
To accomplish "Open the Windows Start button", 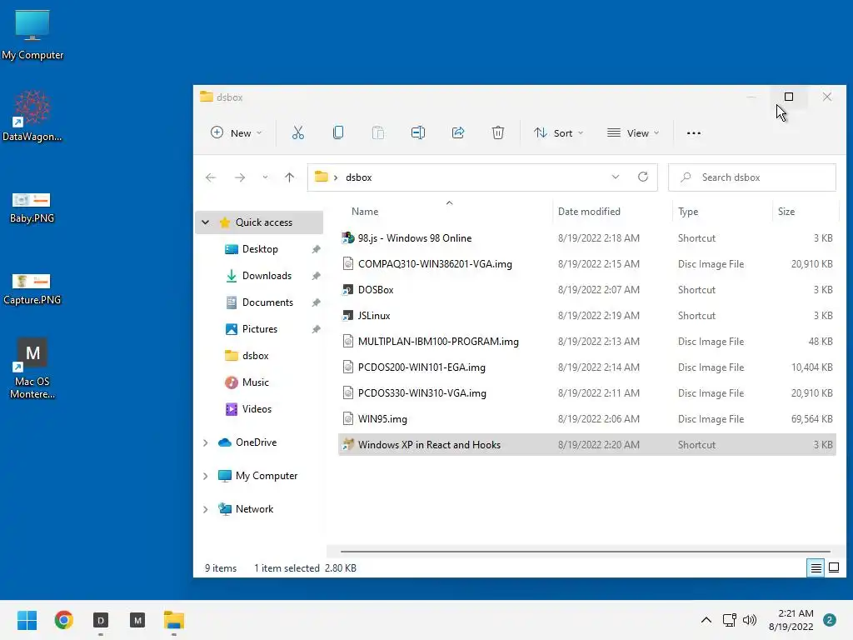I will coord(27,620).
